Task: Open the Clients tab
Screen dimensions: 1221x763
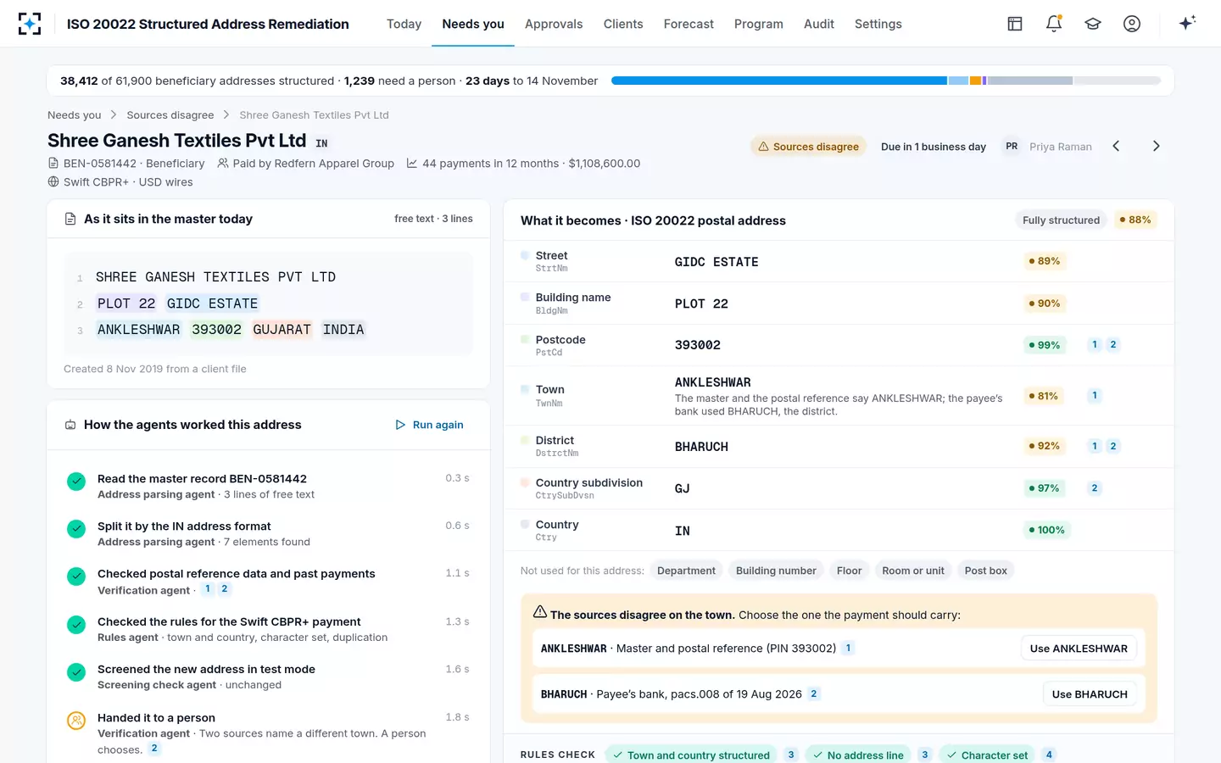Action: click(623, 24)
